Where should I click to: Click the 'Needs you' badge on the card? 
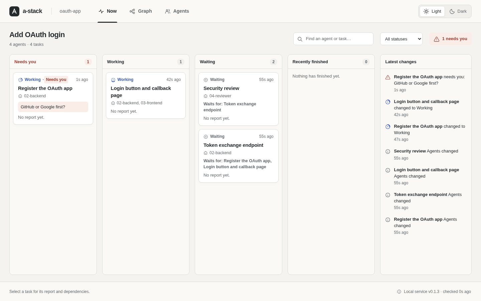(x=56, y=80)
